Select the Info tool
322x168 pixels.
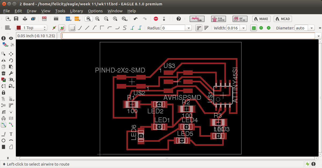(x=3, y=38)
